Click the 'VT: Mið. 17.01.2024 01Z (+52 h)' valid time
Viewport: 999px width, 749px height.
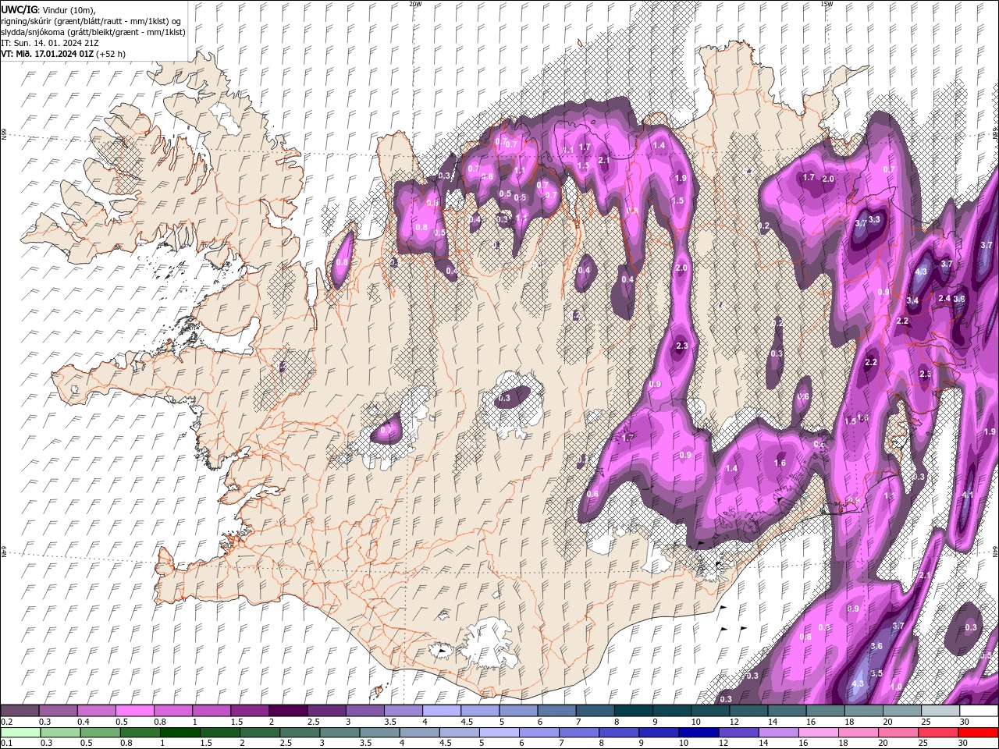pyautogui.click(x=63, y=54)
